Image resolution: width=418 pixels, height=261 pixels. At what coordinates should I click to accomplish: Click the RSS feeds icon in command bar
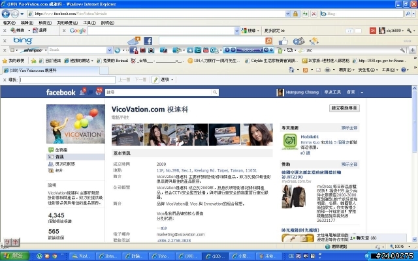pos(305,70)
